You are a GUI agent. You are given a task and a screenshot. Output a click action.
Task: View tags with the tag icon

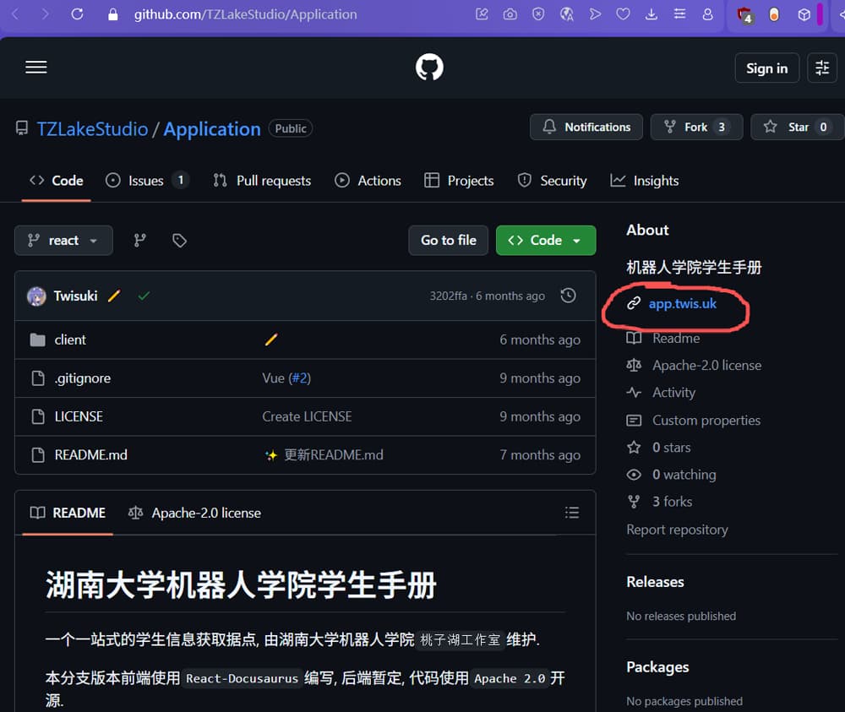(x=179, y=240)
